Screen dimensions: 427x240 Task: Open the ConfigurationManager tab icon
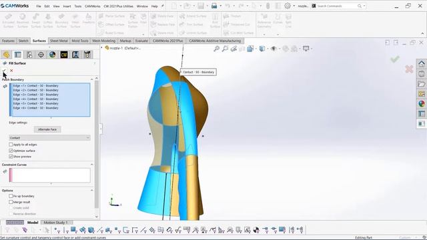click(29, 55)
